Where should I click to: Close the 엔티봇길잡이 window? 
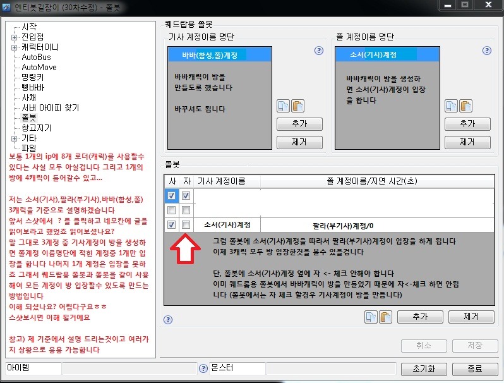tap(488, 5)
